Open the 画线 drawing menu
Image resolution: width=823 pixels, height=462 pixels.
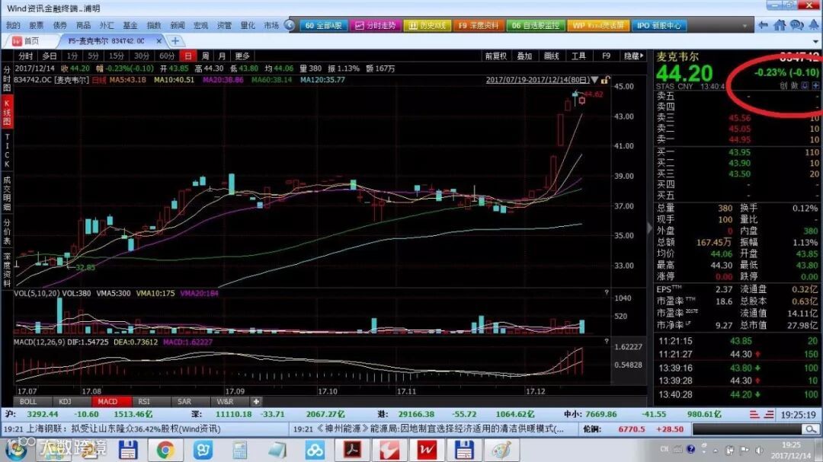pyautogui.click(x=551, y=56)
